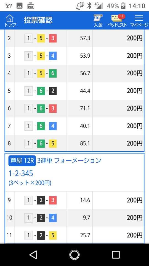This screenshot has width=149, height=266.
Task: Open the 入金 deposit icon
Action: coord(98,21)
